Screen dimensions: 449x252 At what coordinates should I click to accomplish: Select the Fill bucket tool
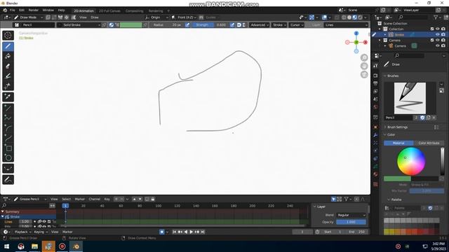tap(8, 56)
